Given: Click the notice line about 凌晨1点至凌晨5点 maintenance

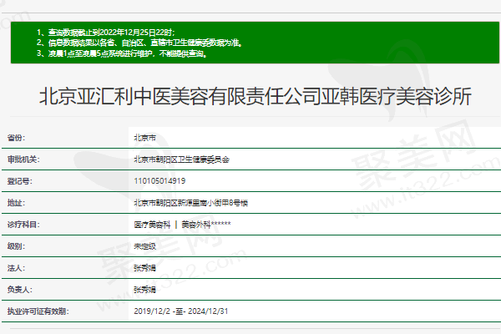Looking at the screenshot, I should point(122,53).
